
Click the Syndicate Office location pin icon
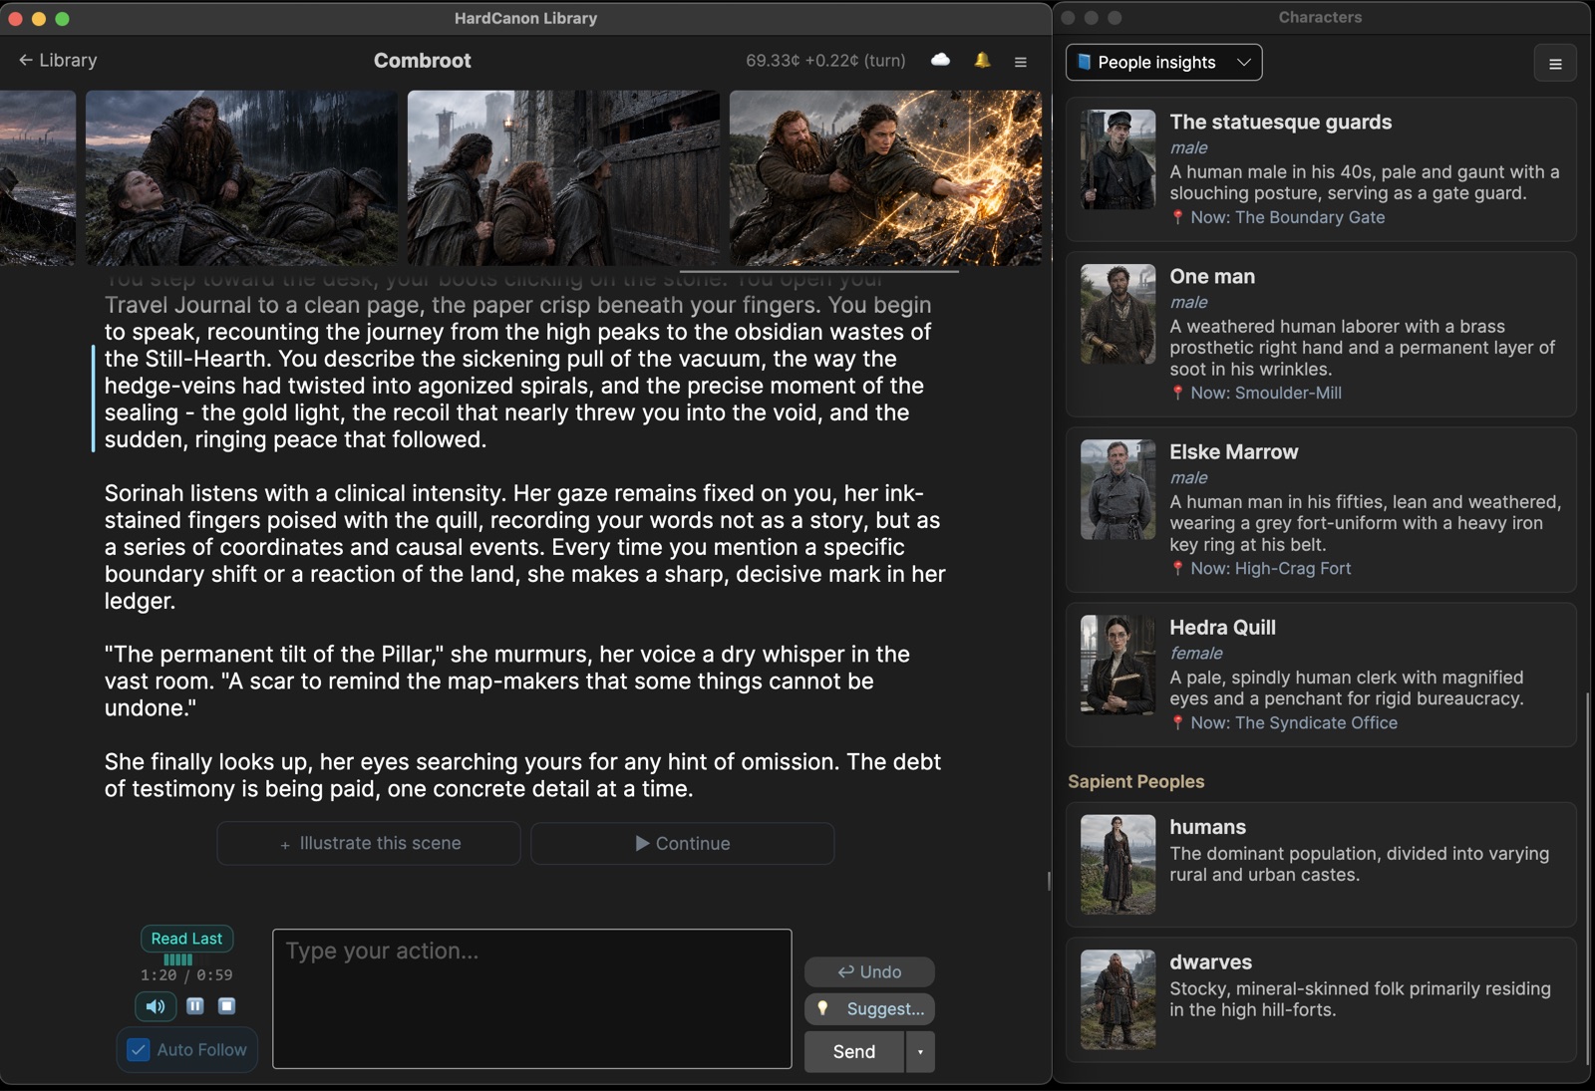[1177, 722]
